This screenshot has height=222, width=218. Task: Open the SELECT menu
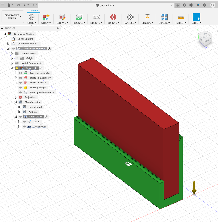[x=196, y=23]
